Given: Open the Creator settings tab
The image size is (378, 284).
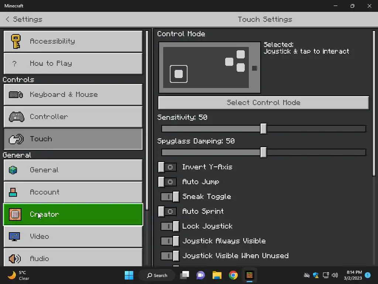Looking at the screenshot, I should [x=73, y=214].
